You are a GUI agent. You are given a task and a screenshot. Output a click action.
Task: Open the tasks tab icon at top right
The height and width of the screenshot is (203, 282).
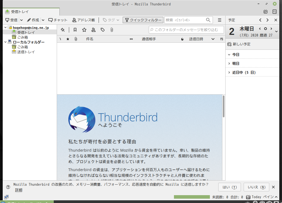pyautogui.click(x=275, y=12)
